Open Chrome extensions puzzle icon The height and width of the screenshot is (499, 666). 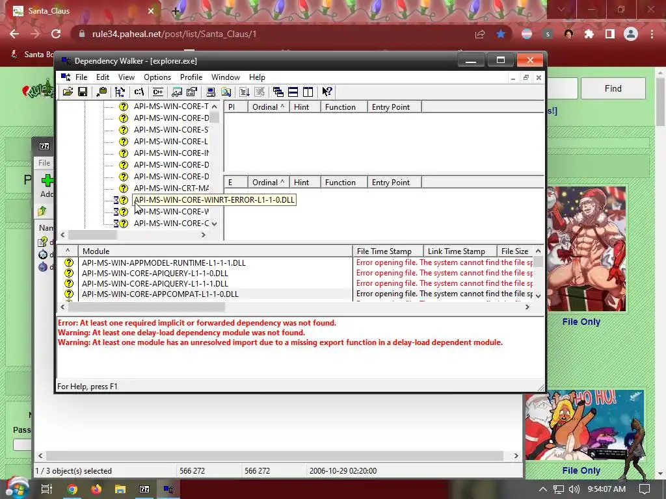tap(589, 34)
